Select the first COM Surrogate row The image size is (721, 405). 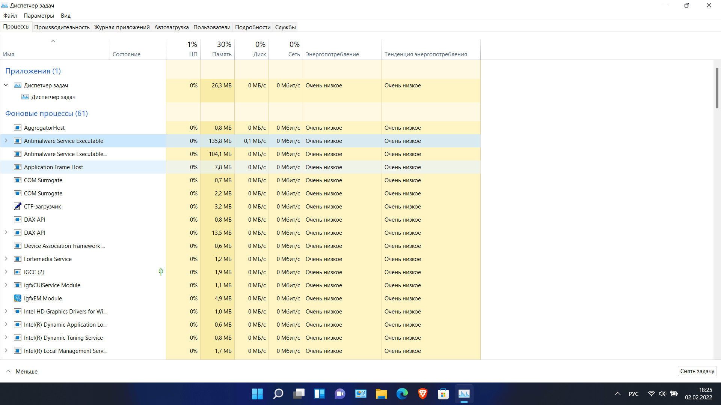coord(240,180)
